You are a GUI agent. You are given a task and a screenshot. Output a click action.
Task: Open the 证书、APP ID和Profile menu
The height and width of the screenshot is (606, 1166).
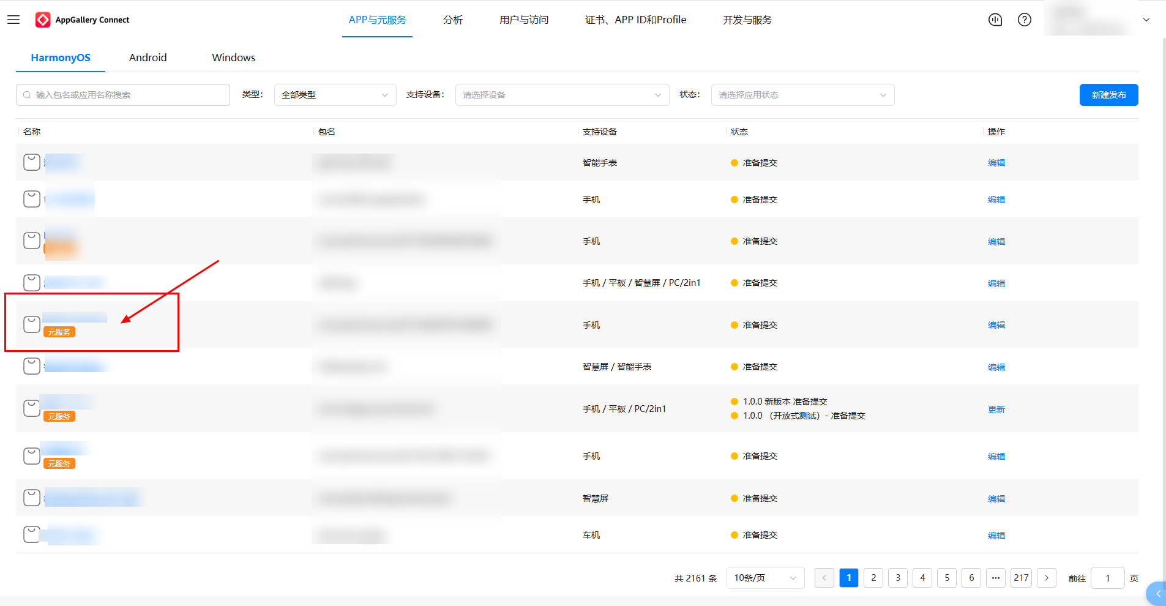635,20
